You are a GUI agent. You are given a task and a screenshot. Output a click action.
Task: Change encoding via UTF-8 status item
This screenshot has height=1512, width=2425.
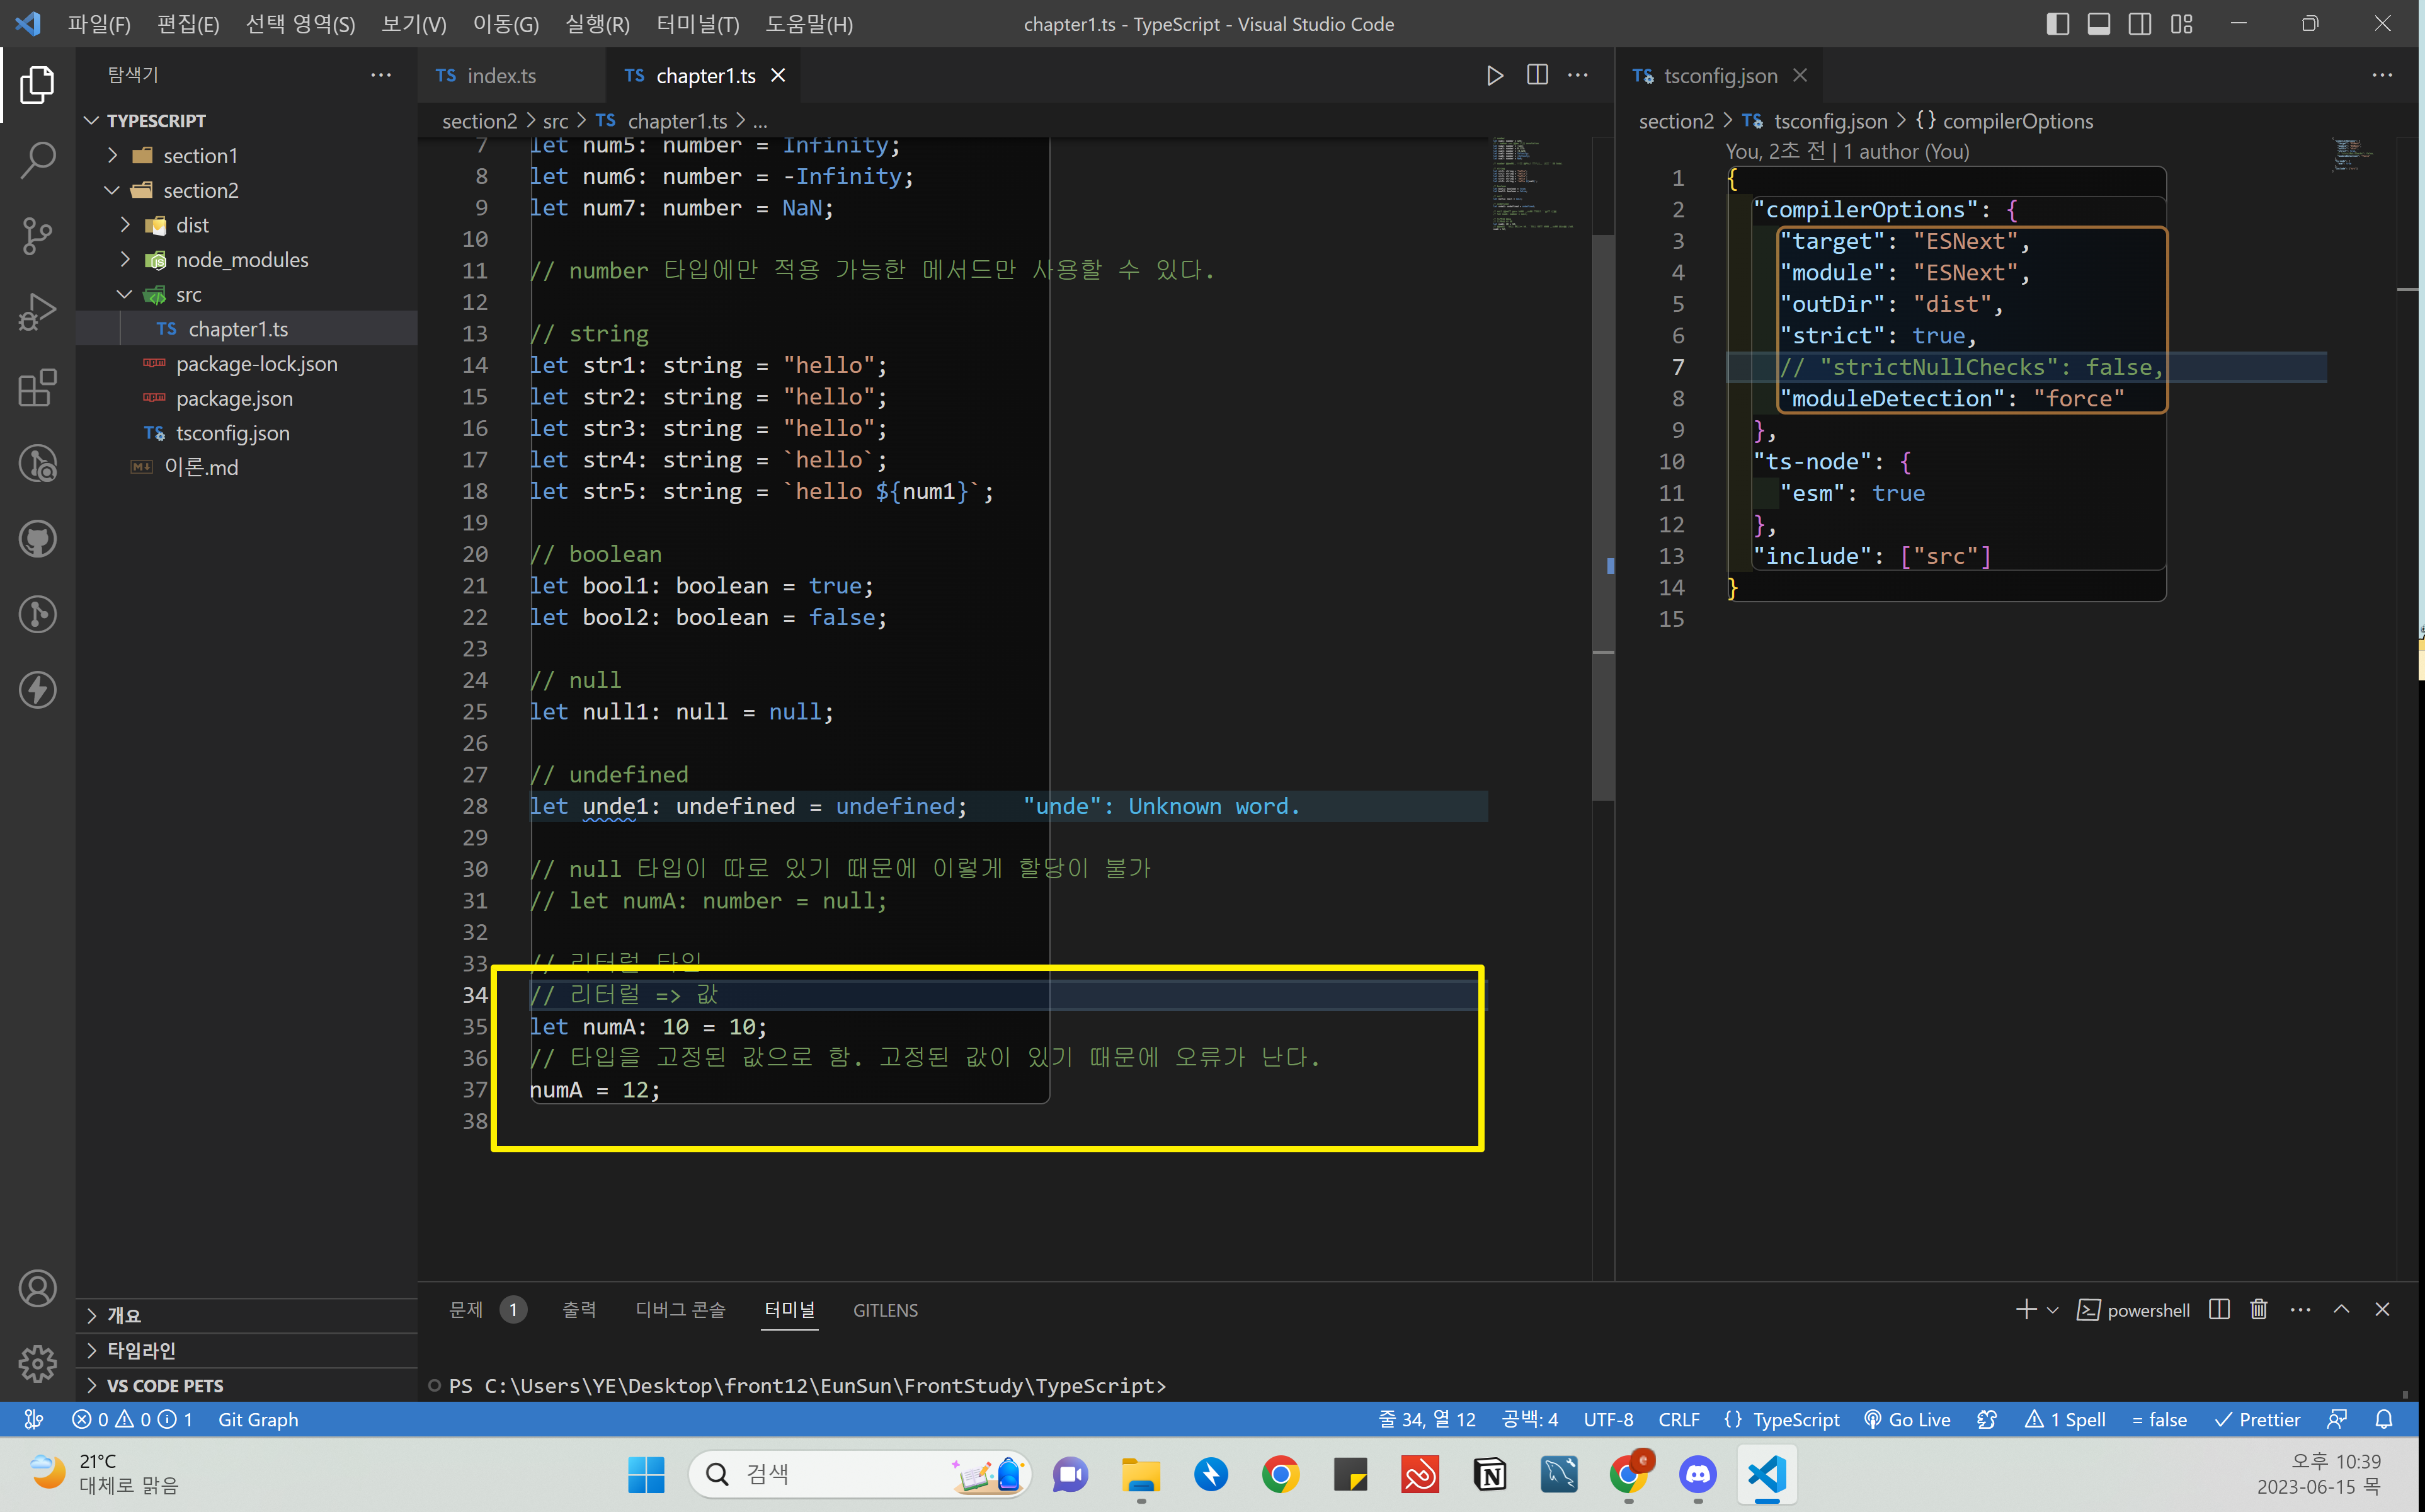(x=1607, y=1419)
